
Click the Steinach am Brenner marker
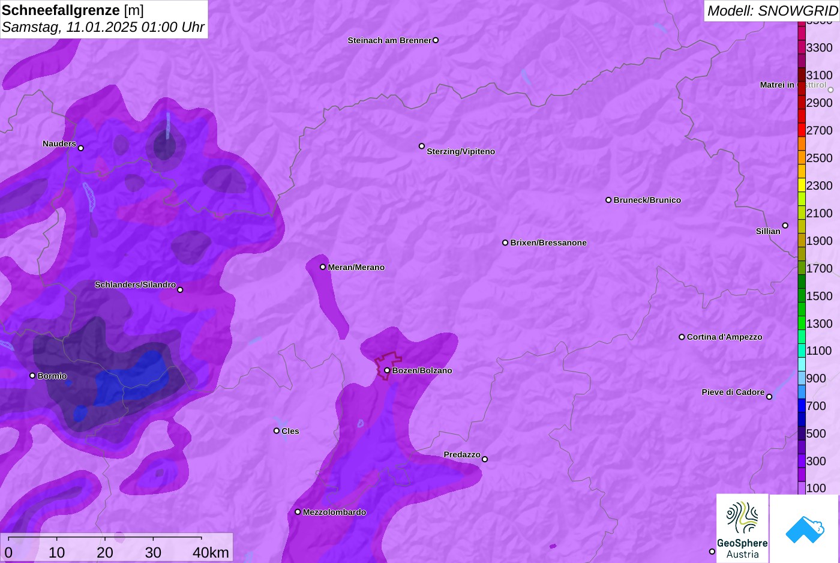(436, 40)
